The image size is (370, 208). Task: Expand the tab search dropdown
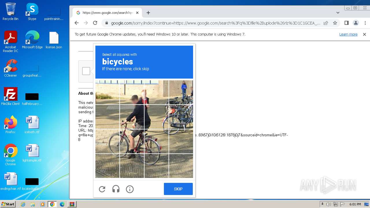pyautogui.click(x=338, y=13)
